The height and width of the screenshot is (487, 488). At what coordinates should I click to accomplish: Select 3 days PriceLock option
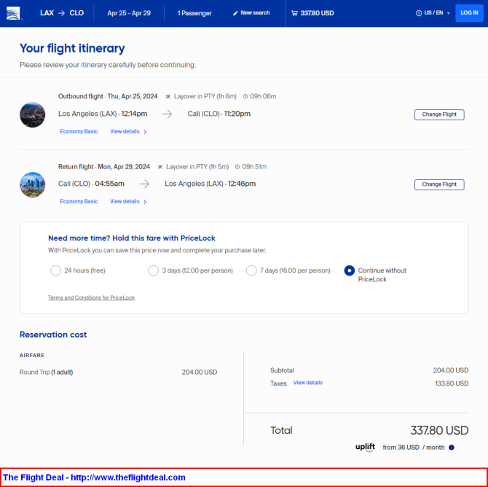(x=153, y=270)
